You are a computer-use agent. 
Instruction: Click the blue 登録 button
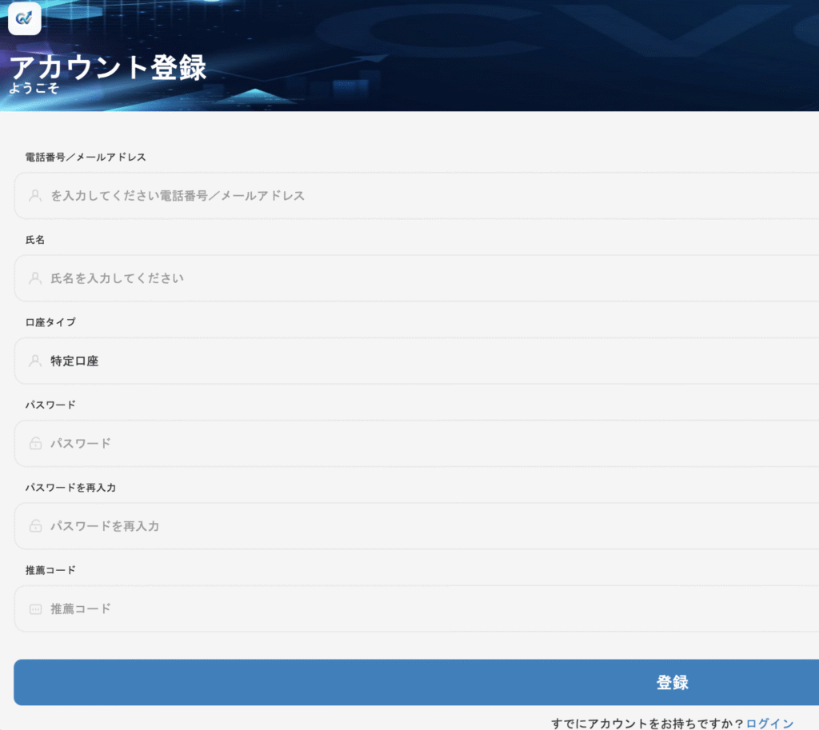416,682
